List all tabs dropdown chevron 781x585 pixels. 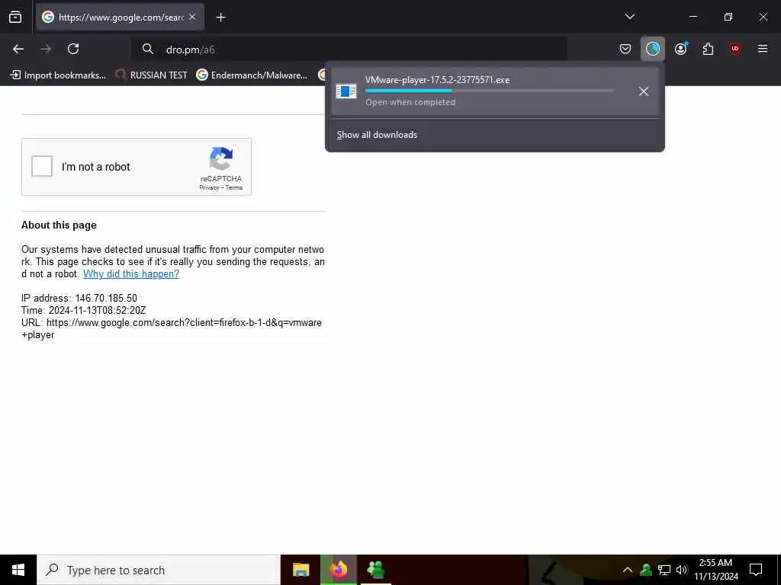(x=629, y=17)
